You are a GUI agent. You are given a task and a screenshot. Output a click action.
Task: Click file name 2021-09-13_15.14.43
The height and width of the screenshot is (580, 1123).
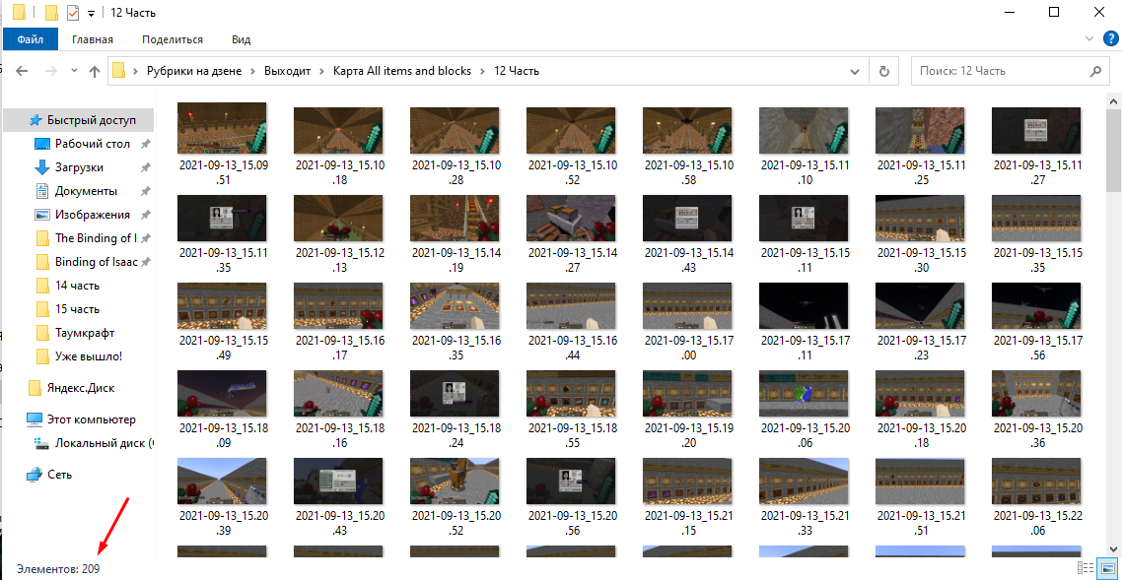pos(687,260)
